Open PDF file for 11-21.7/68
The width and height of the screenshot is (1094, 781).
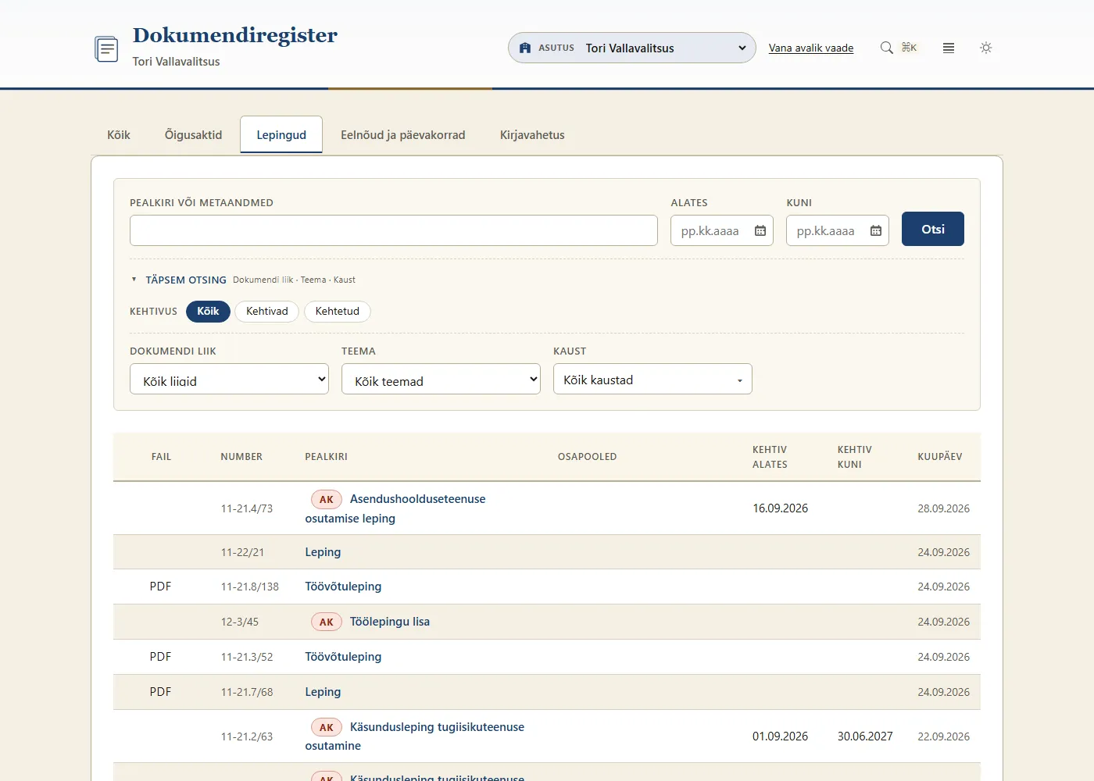160,692
